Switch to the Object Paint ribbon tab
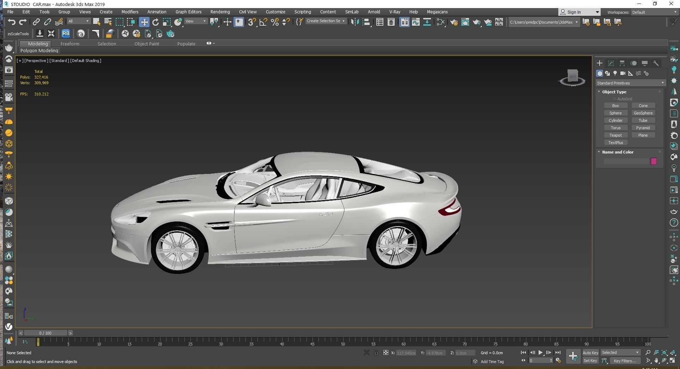This screenshot has height=369, width=680. tap(147, 44)
